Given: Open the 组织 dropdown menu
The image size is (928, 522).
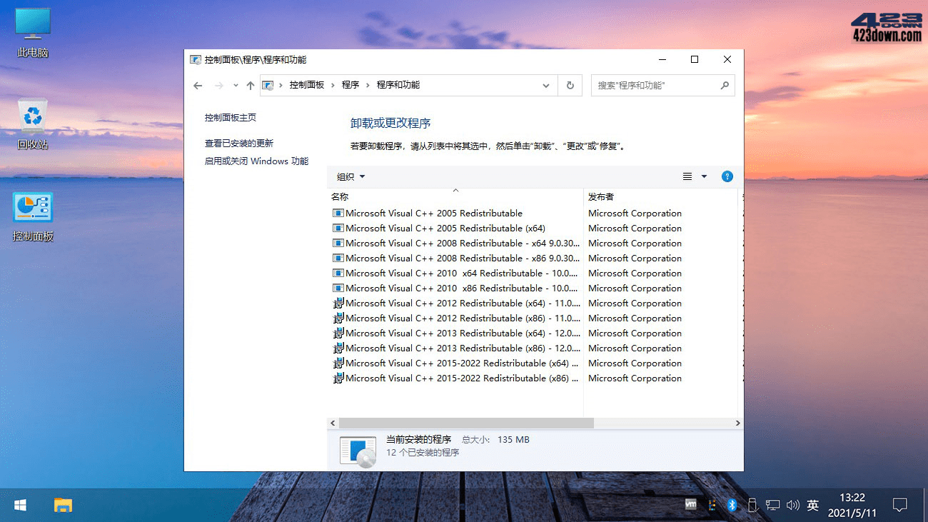Looking at the screenshot, I should pos(349,176).
